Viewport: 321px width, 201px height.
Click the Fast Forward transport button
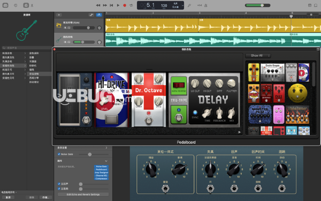click(x=105, y=5)
